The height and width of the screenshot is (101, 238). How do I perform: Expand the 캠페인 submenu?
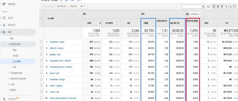tap(9, 90)
